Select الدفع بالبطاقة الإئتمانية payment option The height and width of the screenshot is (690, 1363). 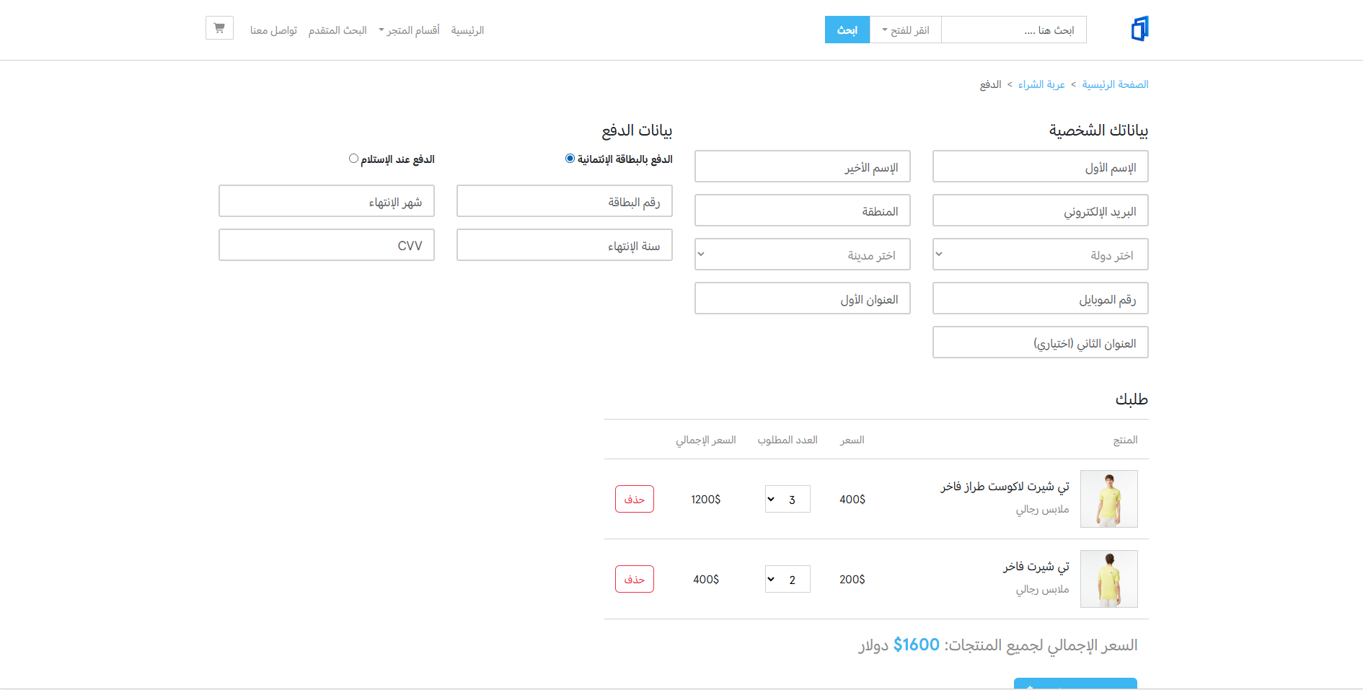[568, 157]
